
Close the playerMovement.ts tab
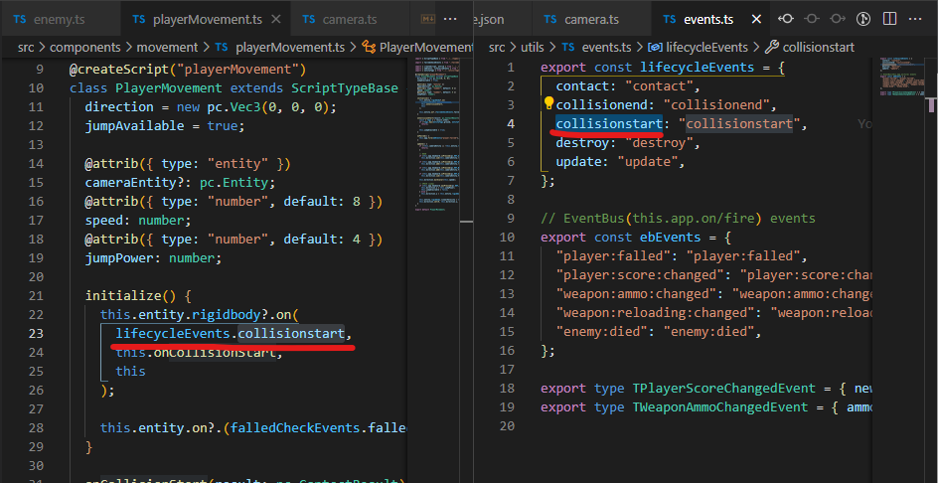[x=274, y=19]
